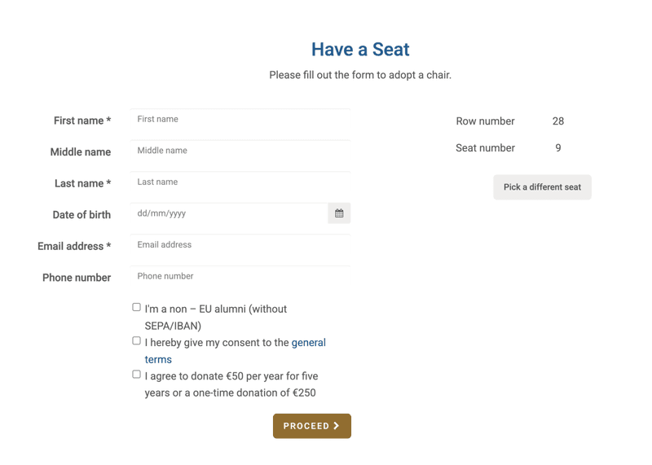Focus the Email address text field

coord(240,245)
